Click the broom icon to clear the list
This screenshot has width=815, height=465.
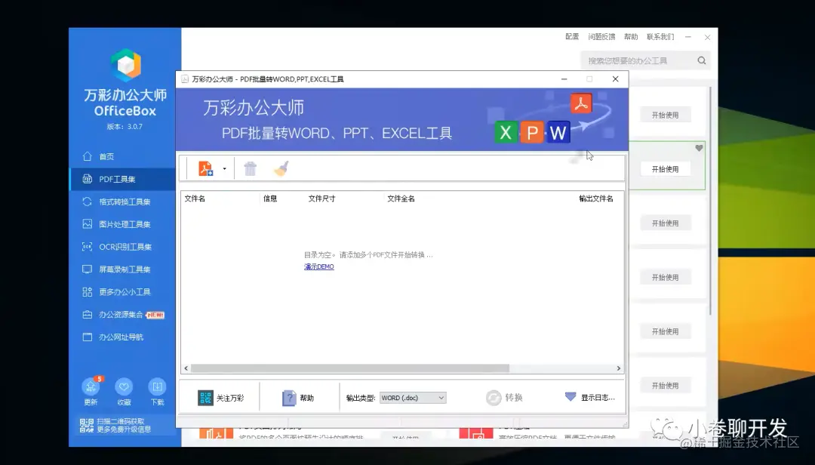(281, 168)
